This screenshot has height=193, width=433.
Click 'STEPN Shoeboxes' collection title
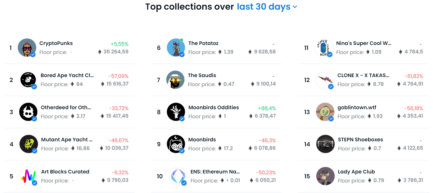[x=360, y=140]
